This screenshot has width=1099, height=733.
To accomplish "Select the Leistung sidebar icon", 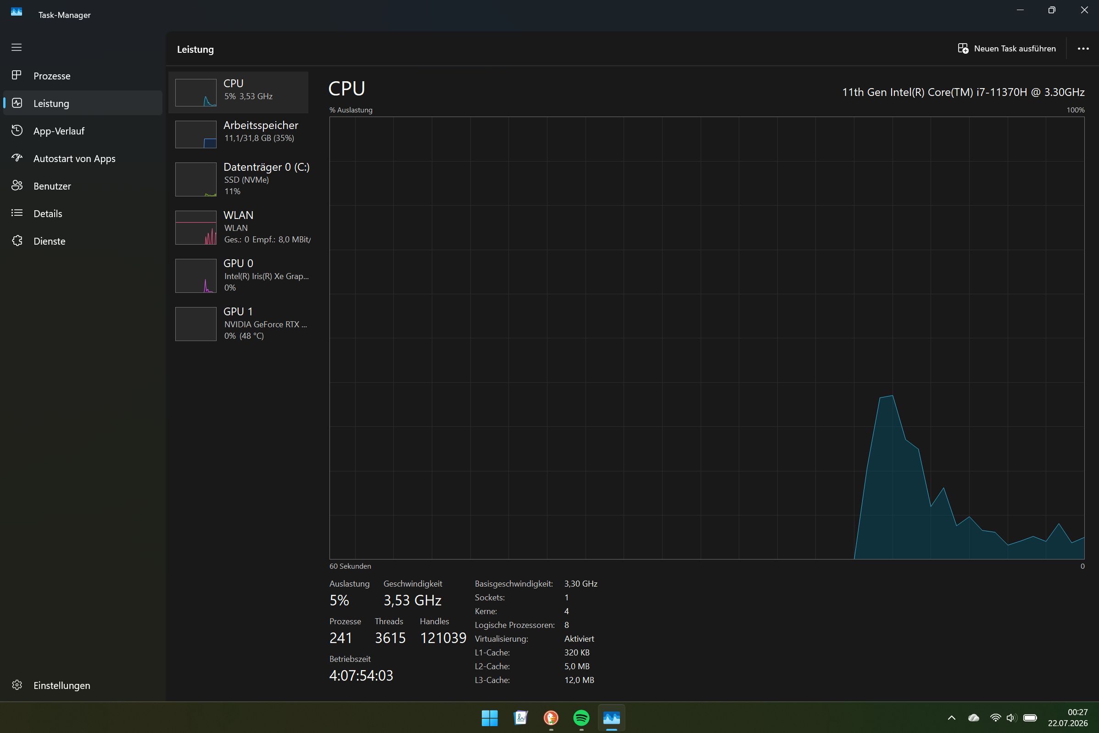I will pyautogui.click(x=17, y=103).
